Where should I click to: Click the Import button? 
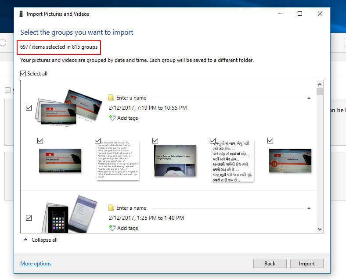click(x=307, y=263)
